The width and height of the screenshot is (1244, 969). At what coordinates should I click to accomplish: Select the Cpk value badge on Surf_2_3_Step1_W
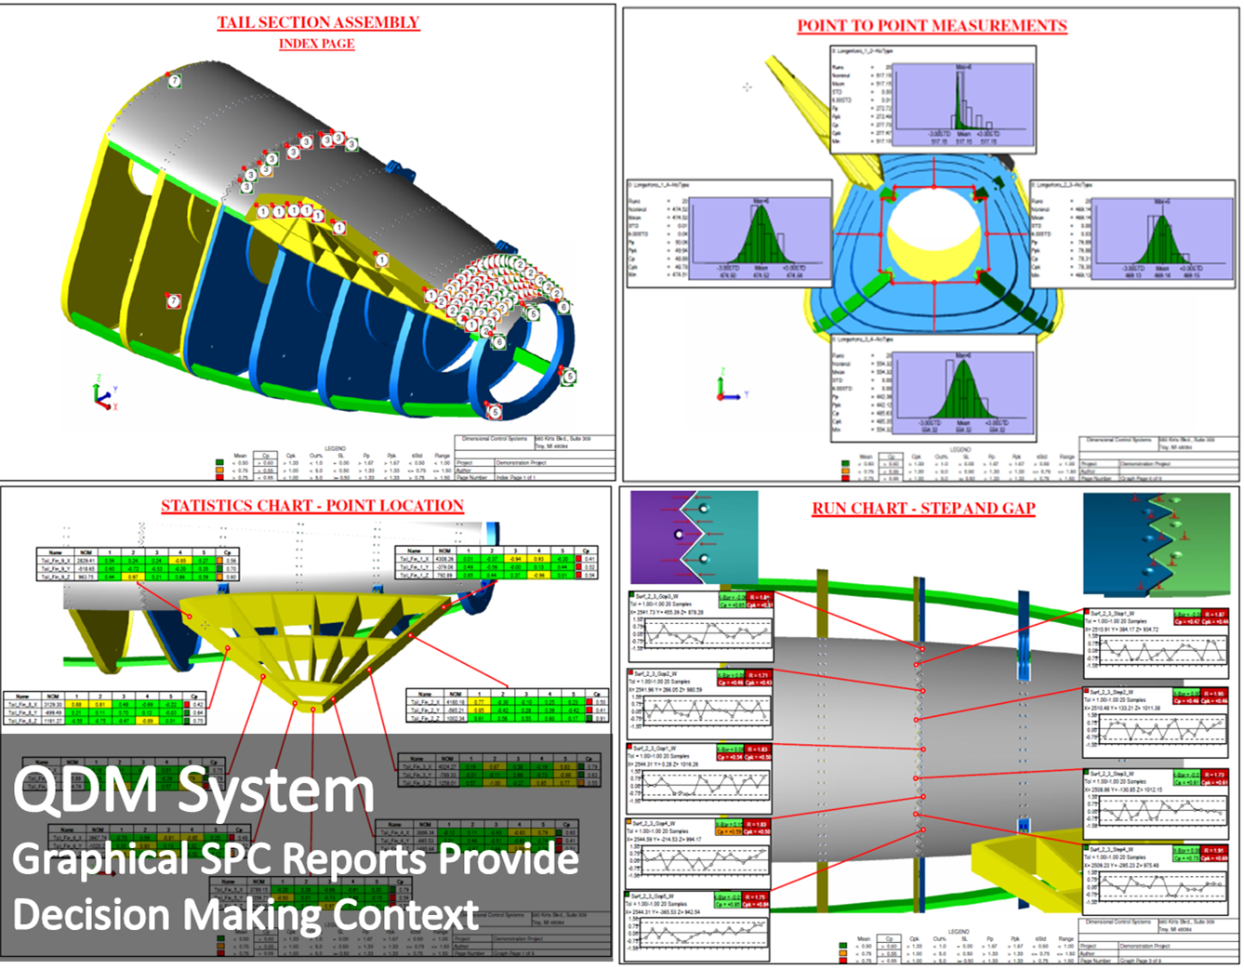coord(1215,621)
